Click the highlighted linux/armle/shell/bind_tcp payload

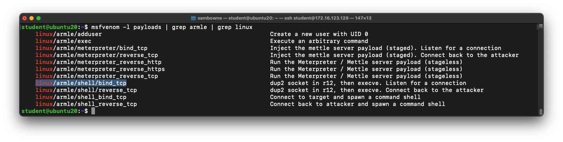(81, 83)
